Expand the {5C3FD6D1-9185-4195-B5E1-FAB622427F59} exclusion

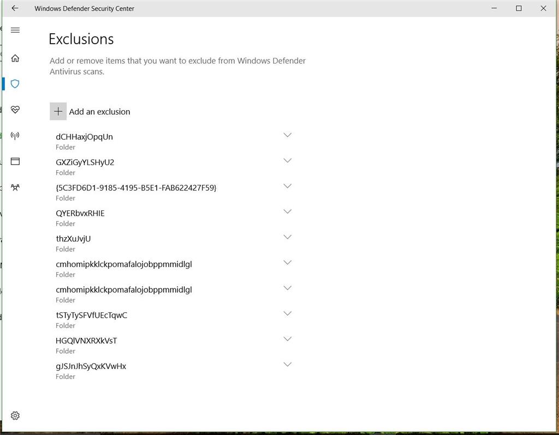pyautogui.click(x=288, y=186)
